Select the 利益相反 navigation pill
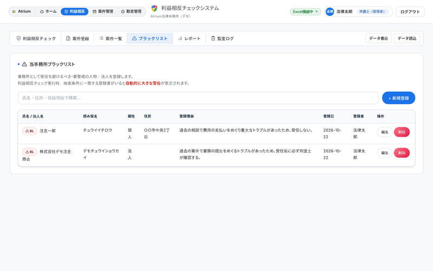This screenshot has height=271, width=433. 75,11
